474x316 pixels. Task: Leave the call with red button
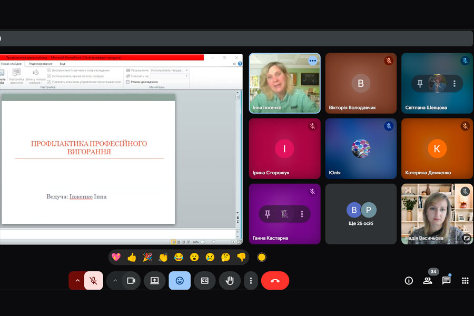click(275, 281)
